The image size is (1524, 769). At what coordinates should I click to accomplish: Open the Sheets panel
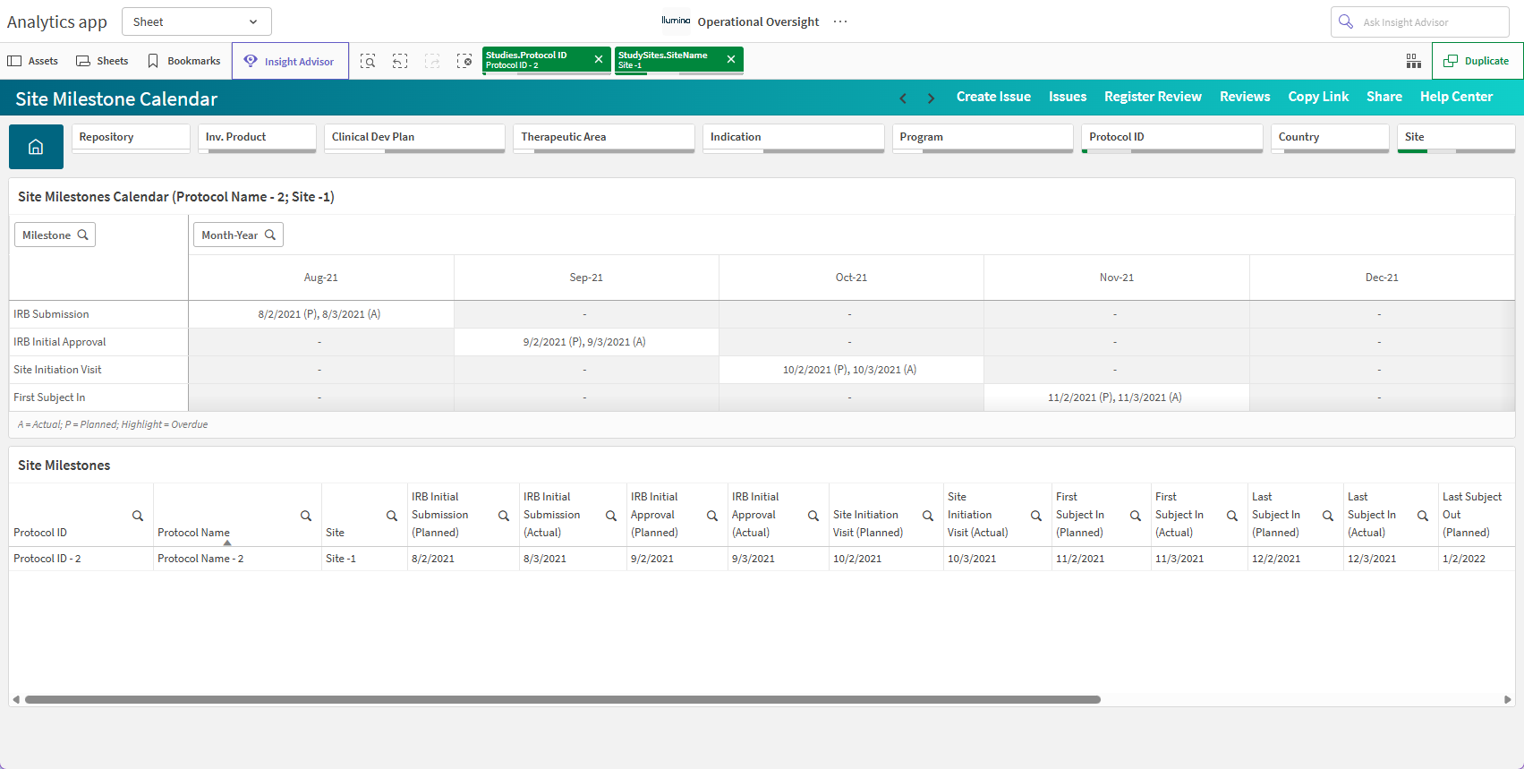coord(102,61)
